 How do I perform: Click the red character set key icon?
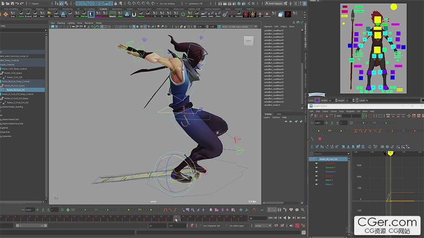192,225
